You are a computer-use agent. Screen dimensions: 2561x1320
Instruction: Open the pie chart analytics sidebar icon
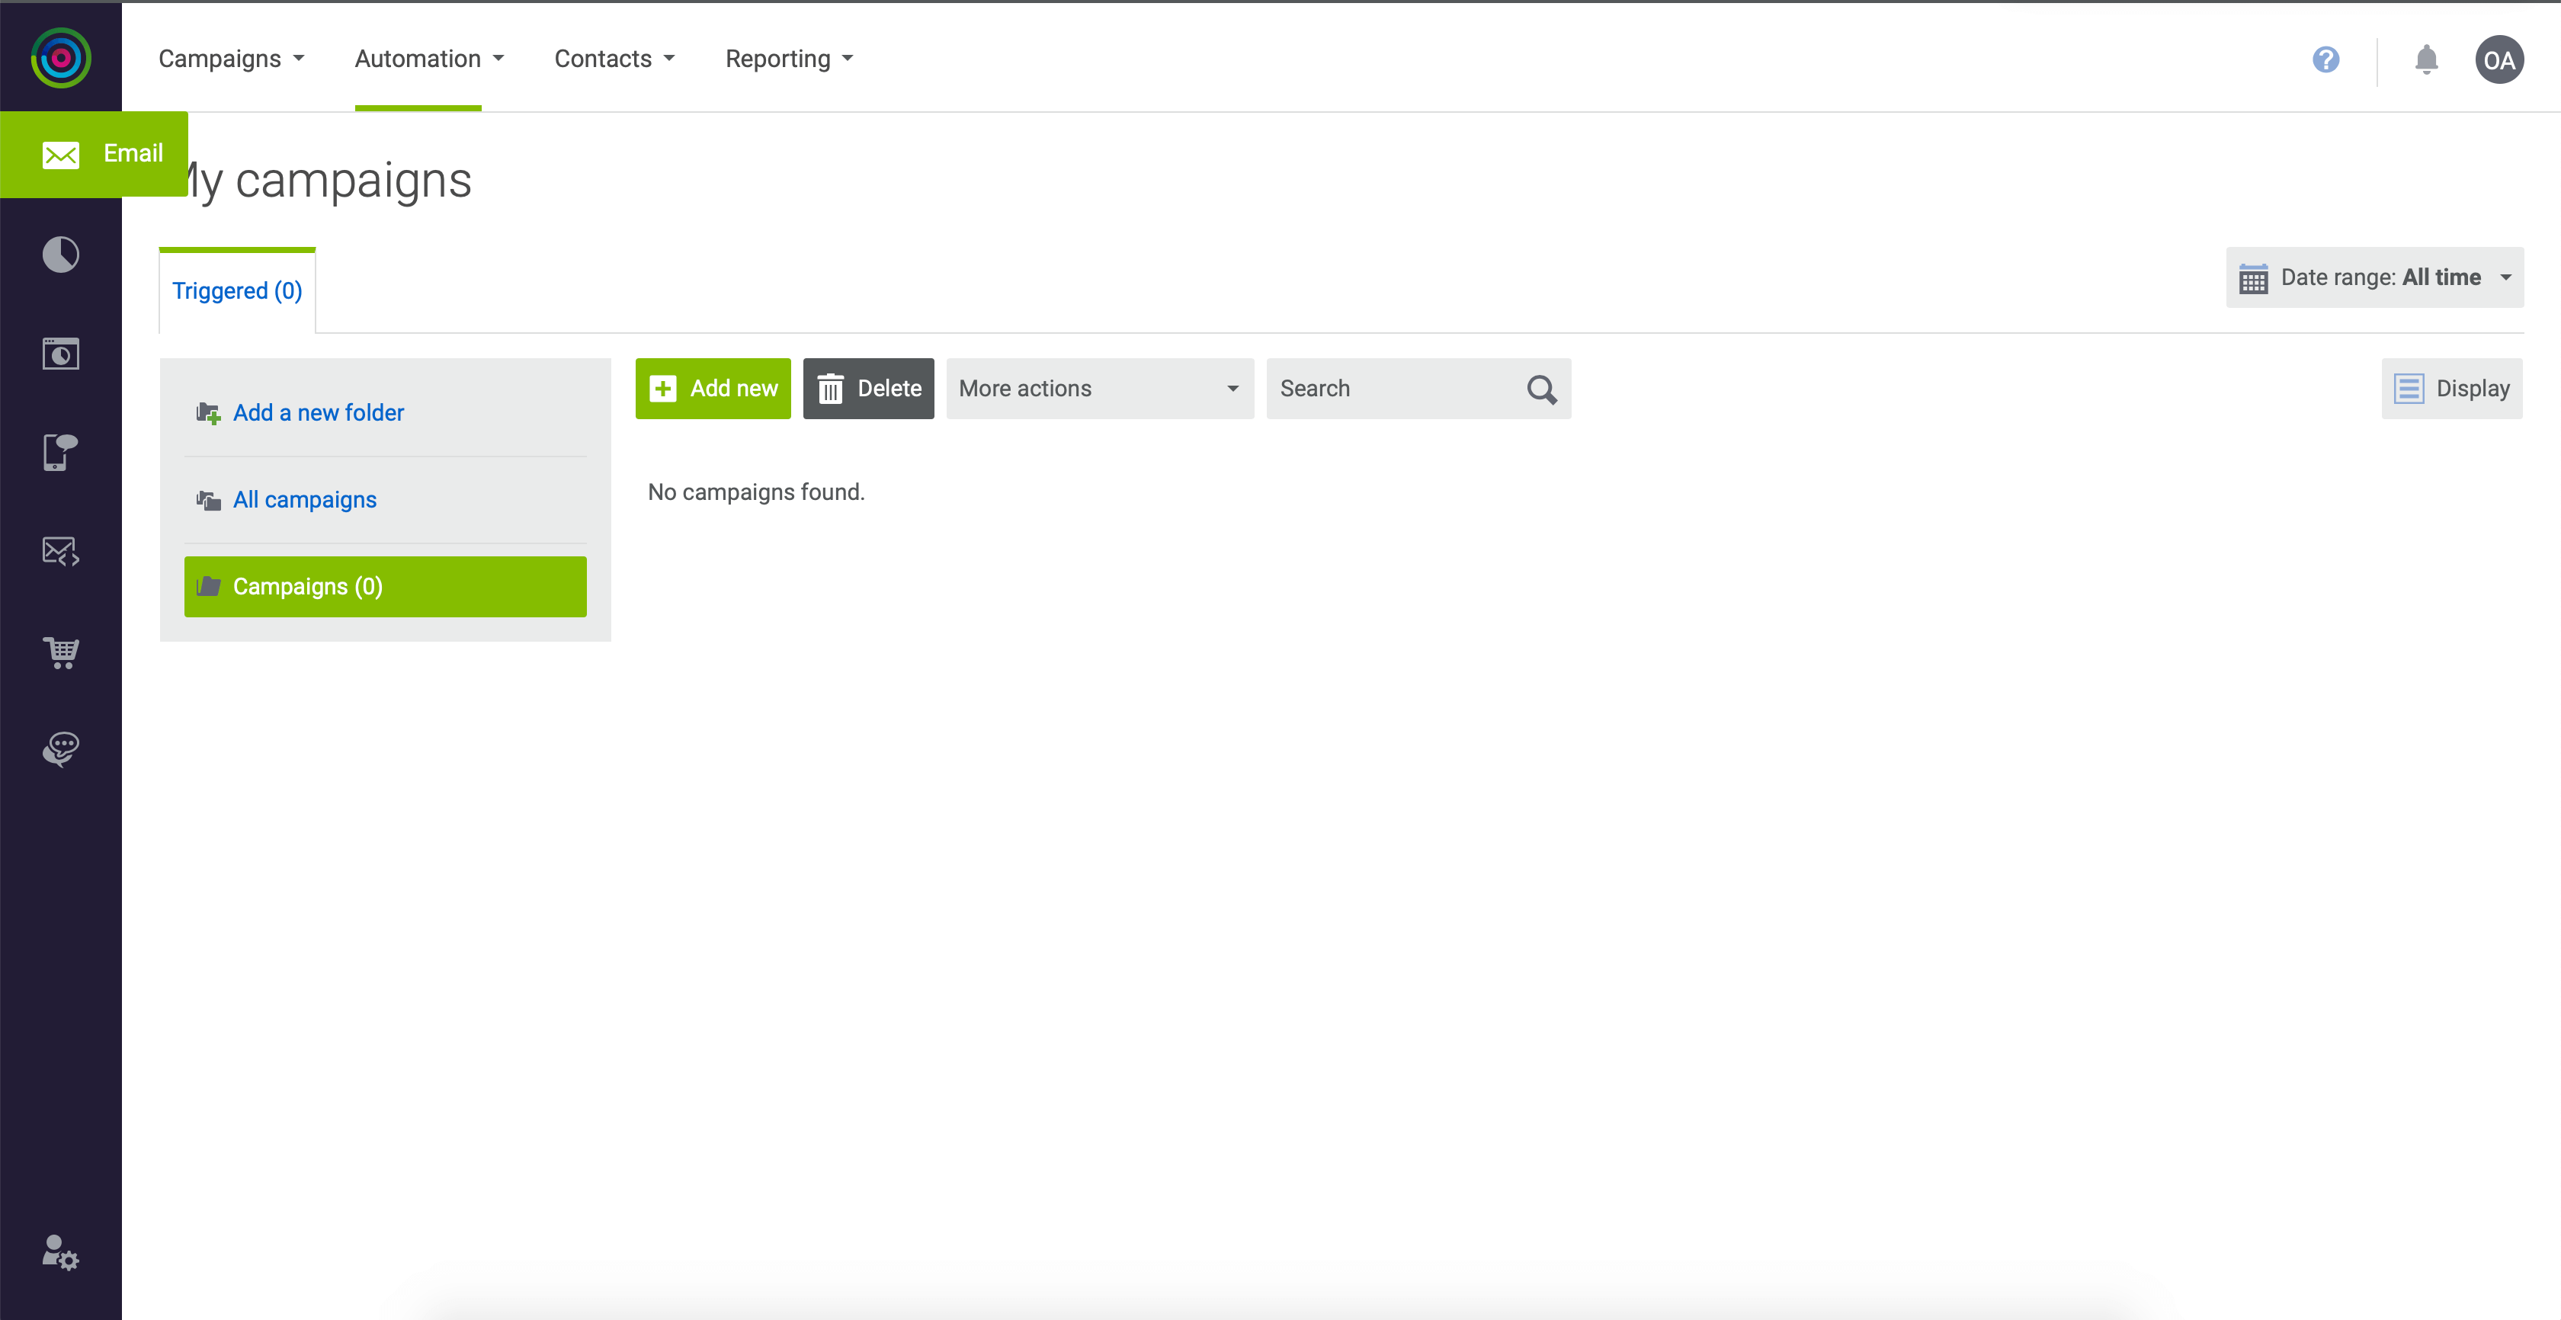tap(61, 255)
